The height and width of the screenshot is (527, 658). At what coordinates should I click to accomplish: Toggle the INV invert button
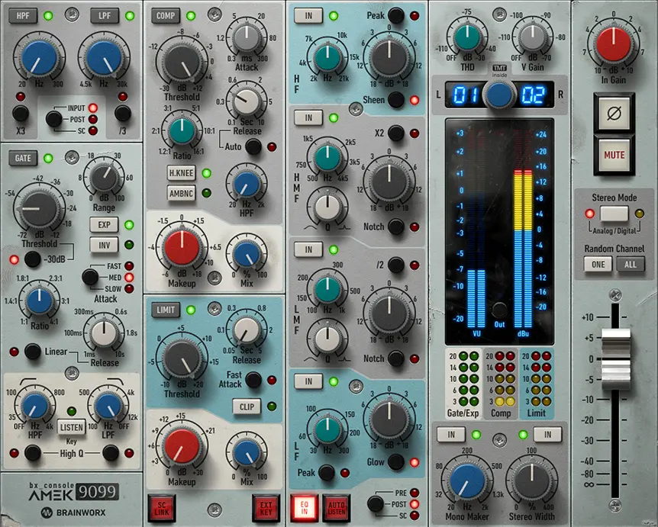click(104, 244)
